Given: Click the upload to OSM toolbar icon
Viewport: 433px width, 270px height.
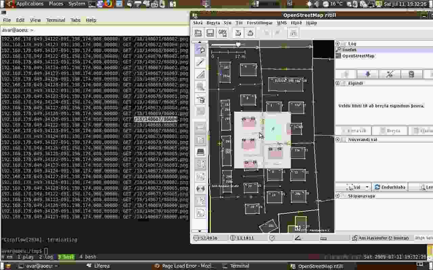Looking at the screenshot, I should pyautogui.click(x=250, y=33).
